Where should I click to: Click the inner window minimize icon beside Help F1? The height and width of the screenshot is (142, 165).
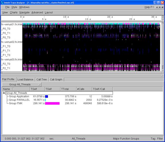pyautogui.click(x=157, y=7)
